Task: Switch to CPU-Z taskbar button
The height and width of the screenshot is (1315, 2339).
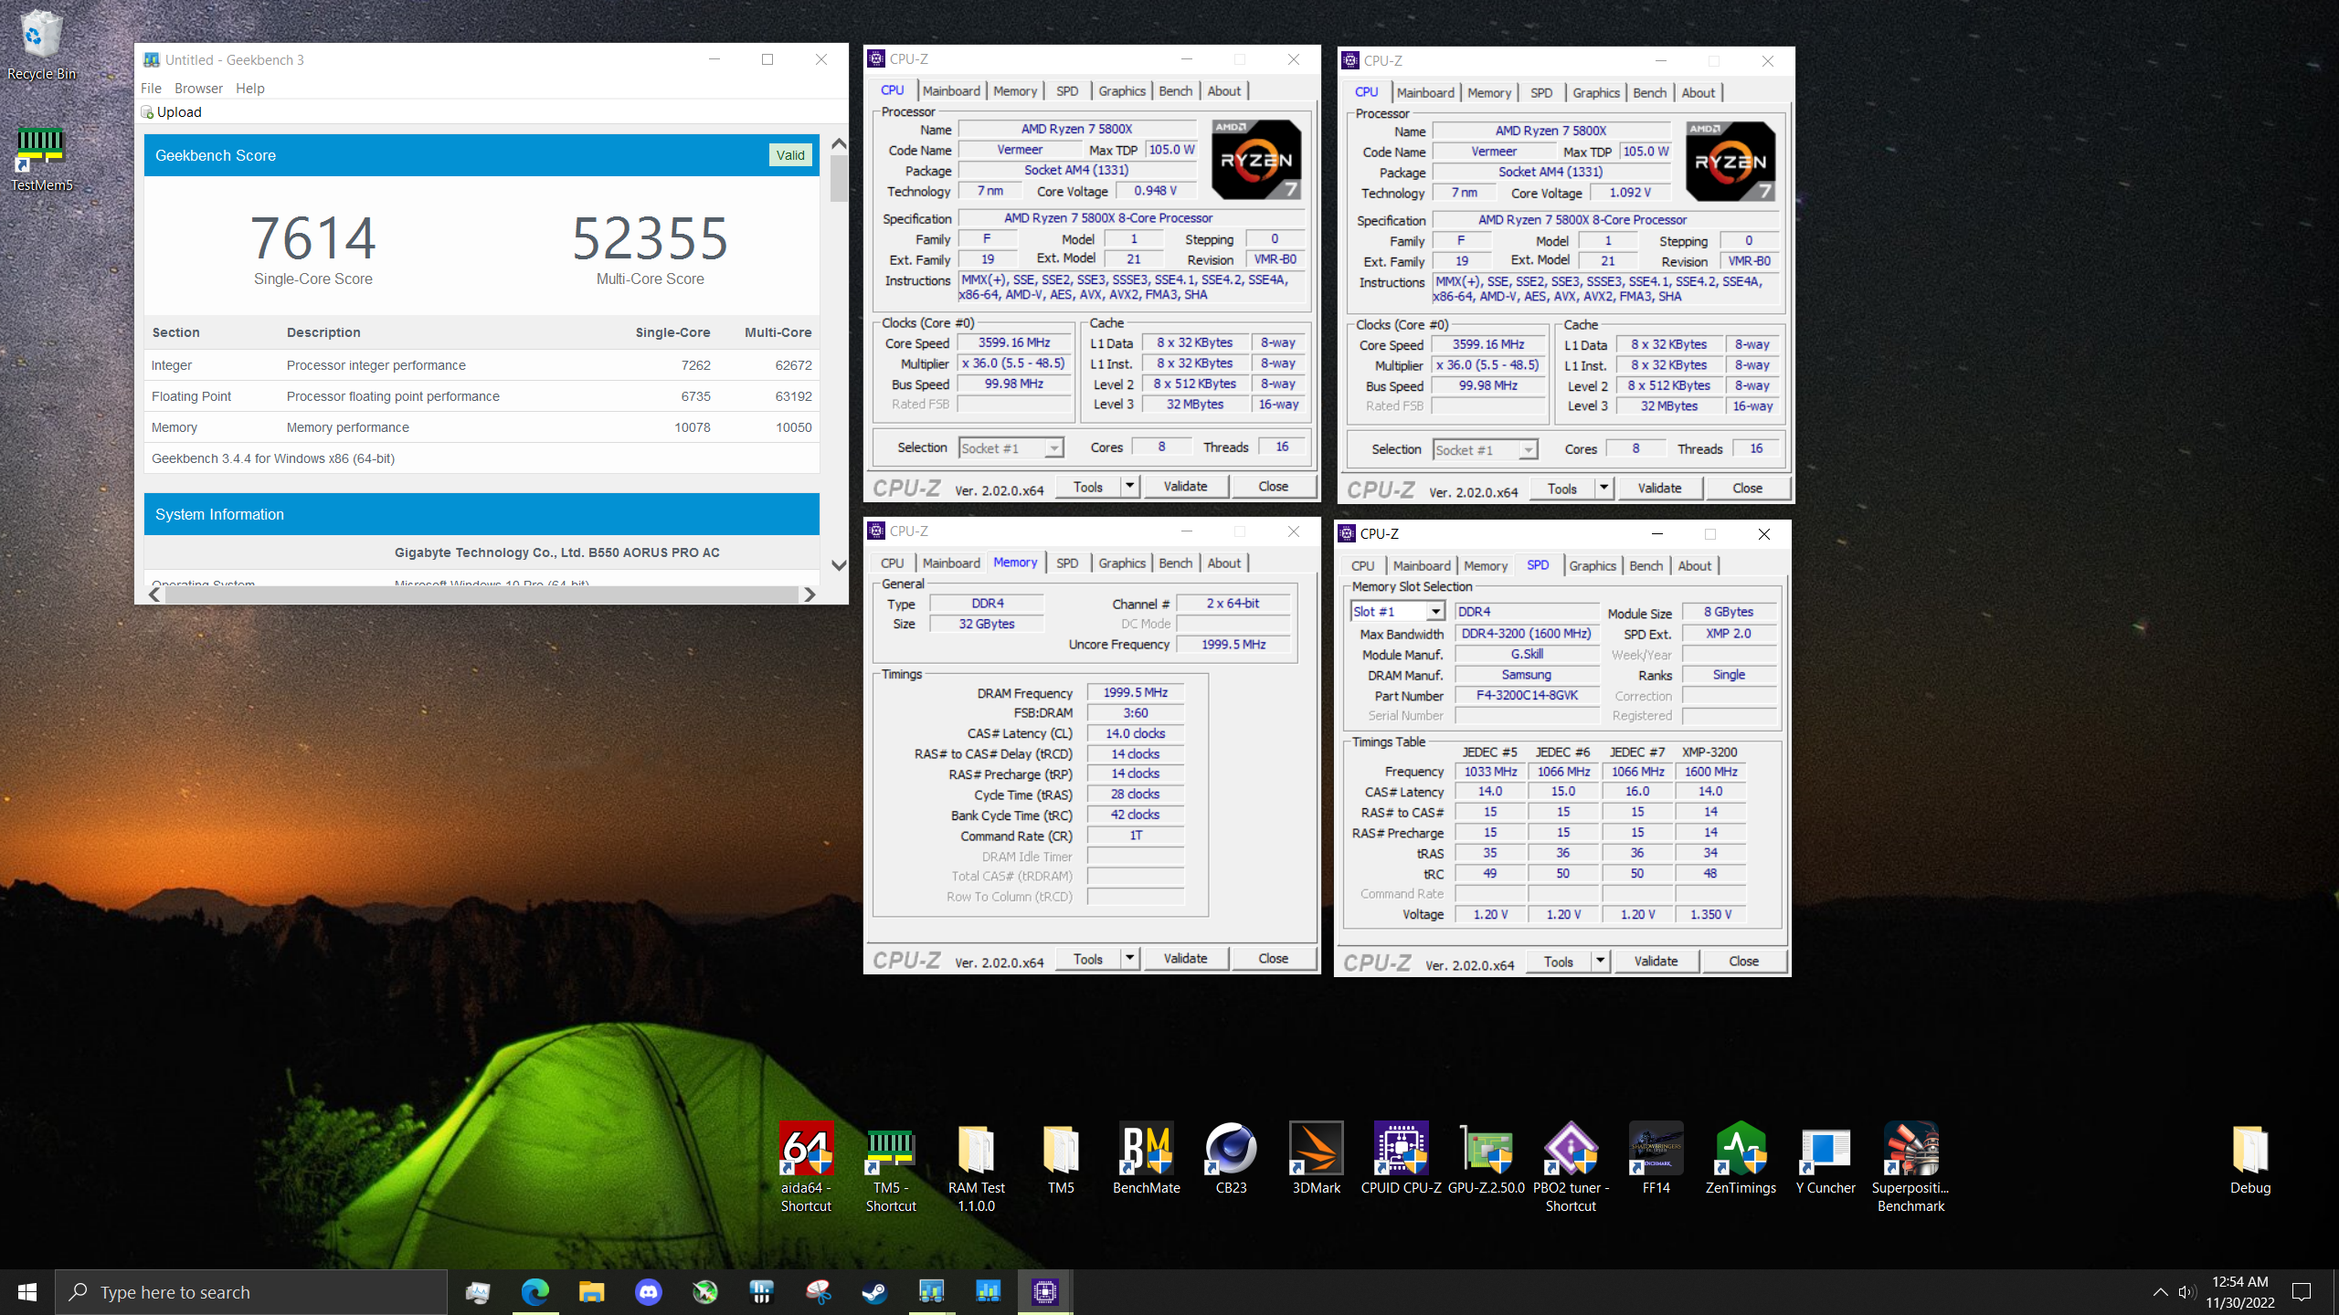Action: (1044, 1291)
